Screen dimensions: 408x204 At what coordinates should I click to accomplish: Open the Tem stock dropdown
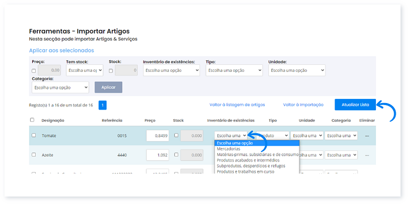click(85, 70)
